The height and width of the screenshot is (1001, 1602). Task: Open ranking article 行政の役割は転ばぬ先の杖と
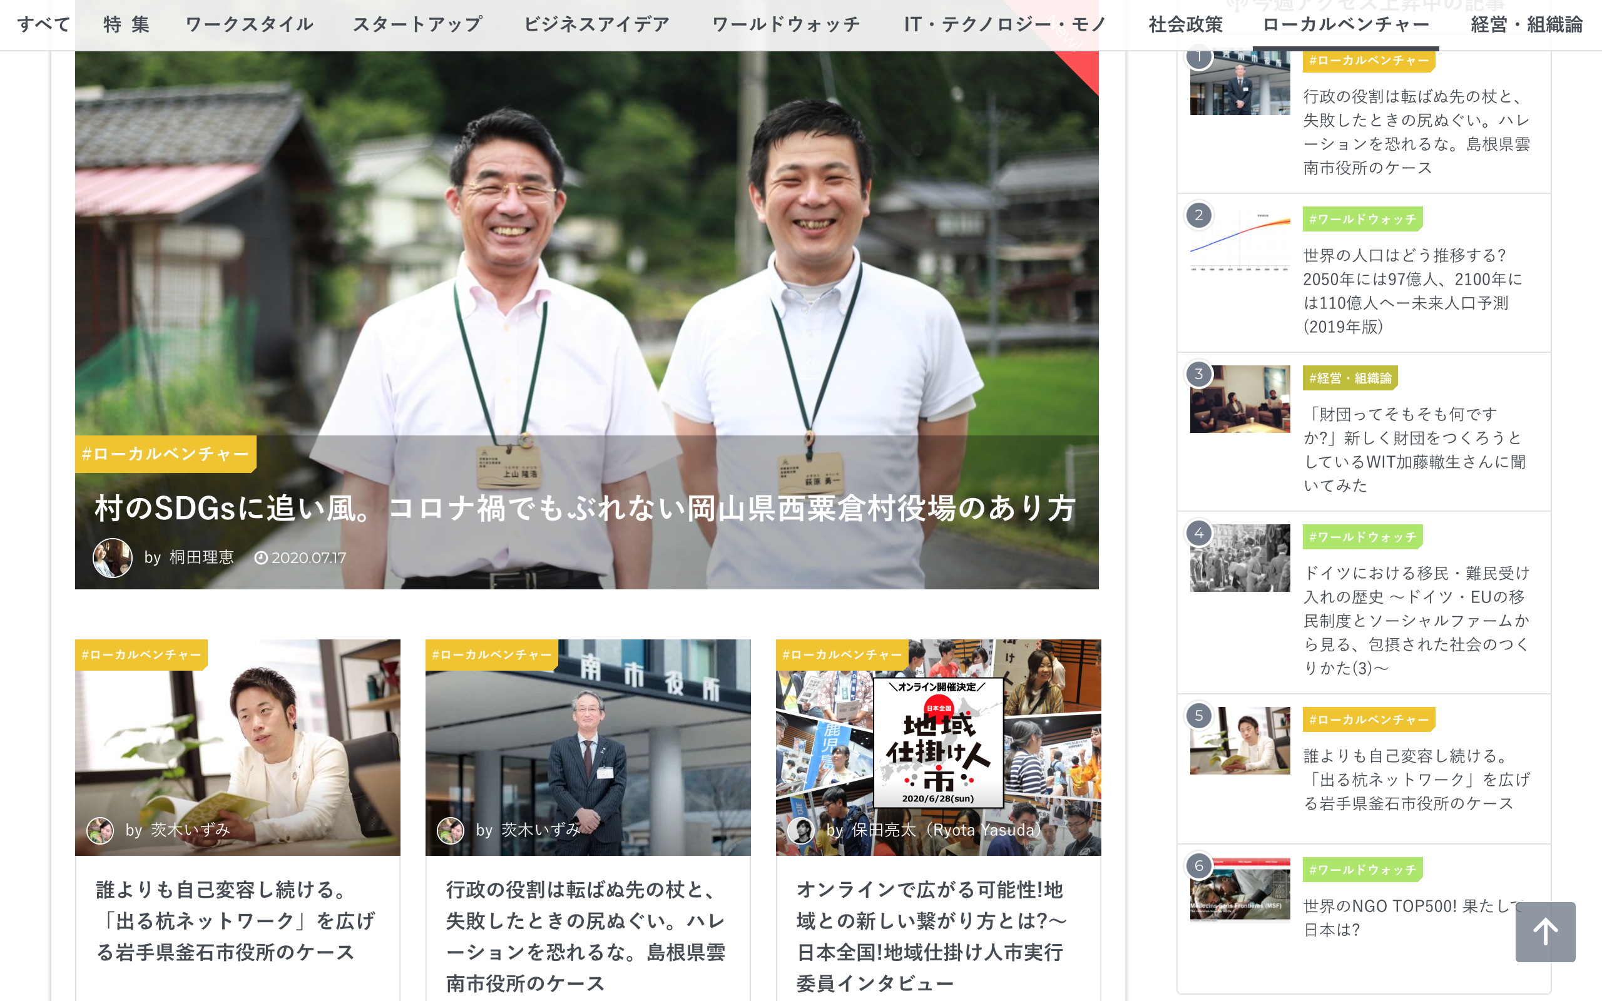(1417, 132)
